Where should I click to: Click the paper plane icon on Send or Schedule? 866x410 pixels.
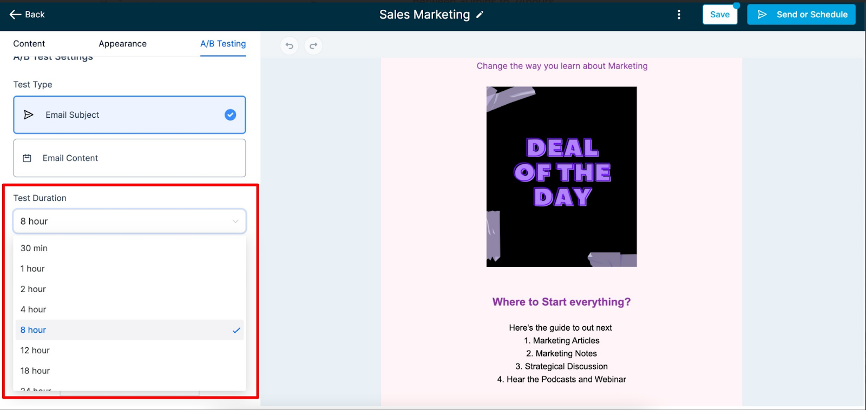tap(762, 15)
